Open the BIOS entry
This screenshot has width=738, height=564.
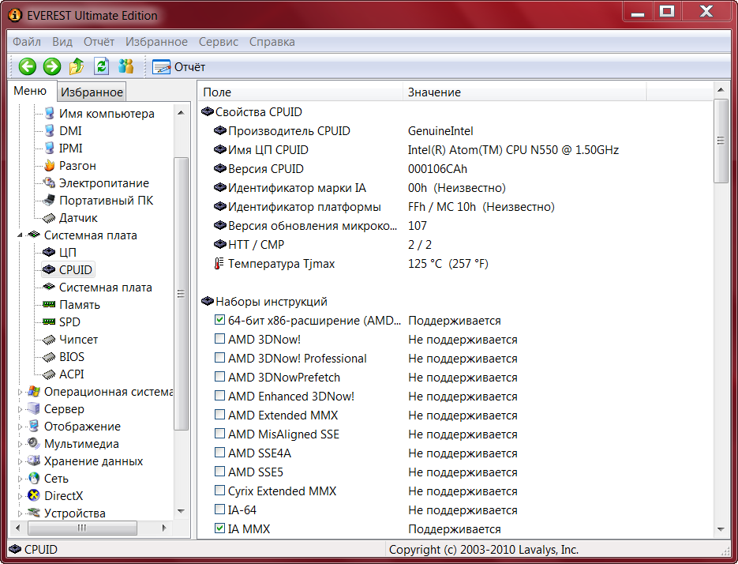pyautogui.click(x=72, y=357)
